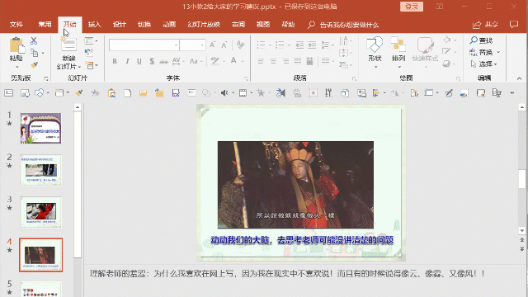Click the Text Highlight Color button
Image resolution: width=528 pixels, height=297 pixels.
(x=214, y=61)
